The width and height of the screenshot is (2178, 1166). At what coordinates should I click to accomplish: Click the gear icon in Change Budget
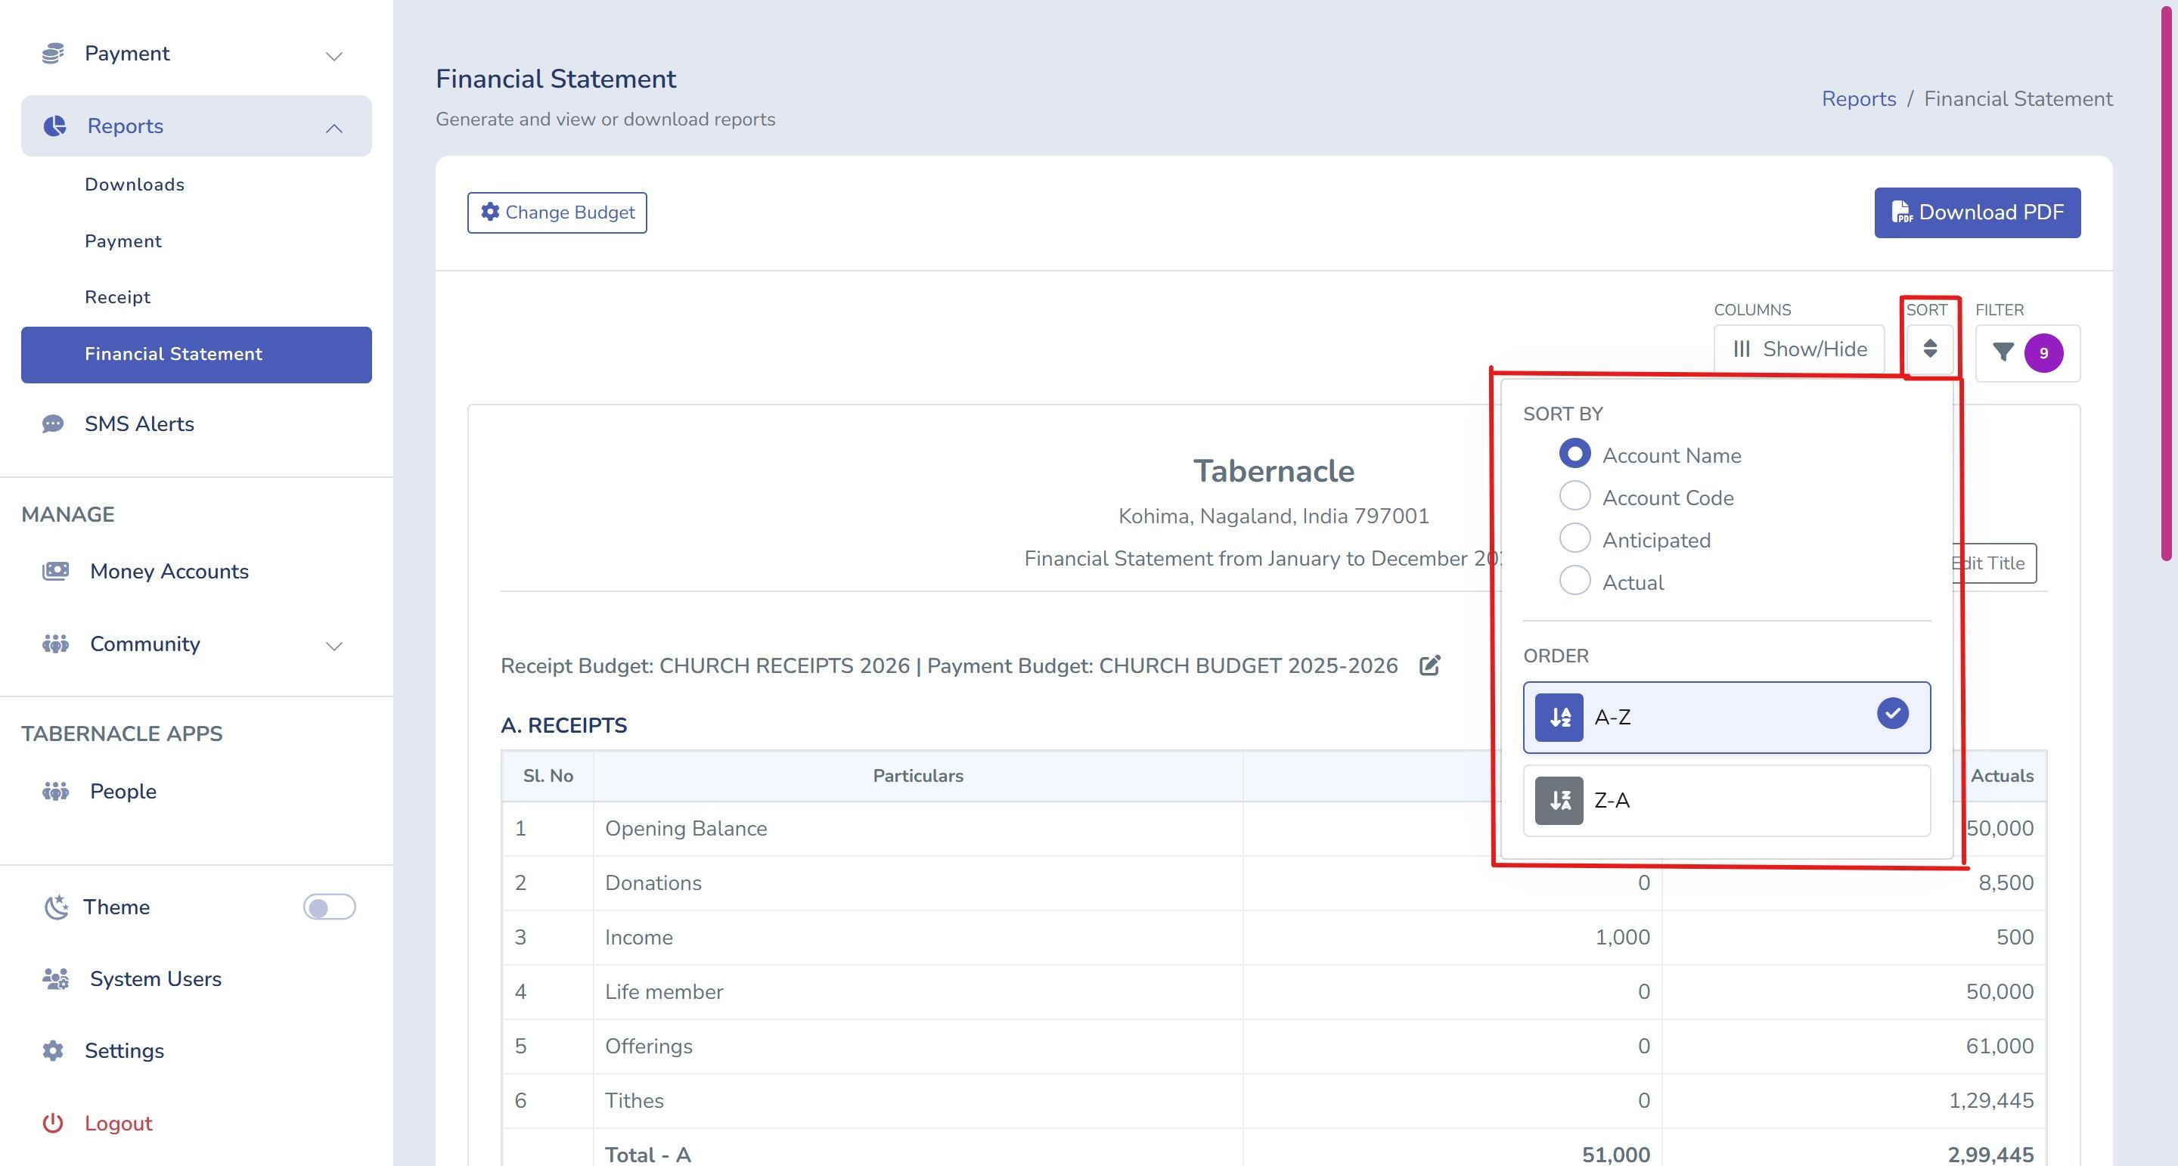(490, 212)
